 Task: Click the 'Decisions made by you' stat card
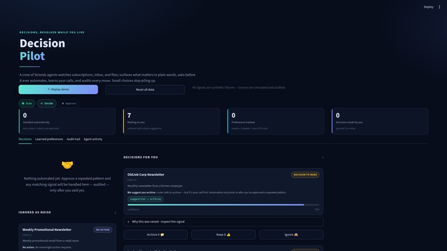click(380, 121)
